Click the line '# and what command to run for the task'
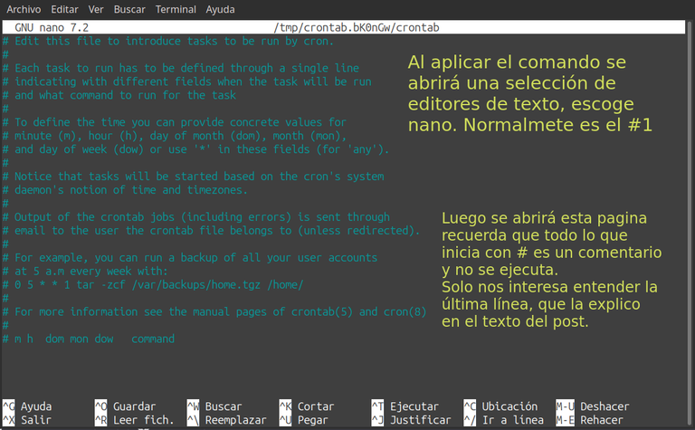The height and width of the screenshot is (430, 695). [119, 95]
